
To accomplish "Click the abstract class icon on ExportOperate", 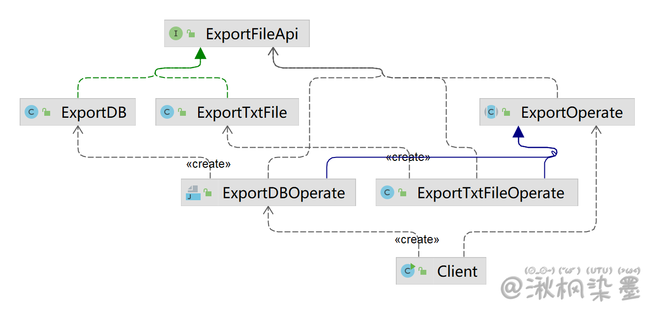I will (491, 112).
